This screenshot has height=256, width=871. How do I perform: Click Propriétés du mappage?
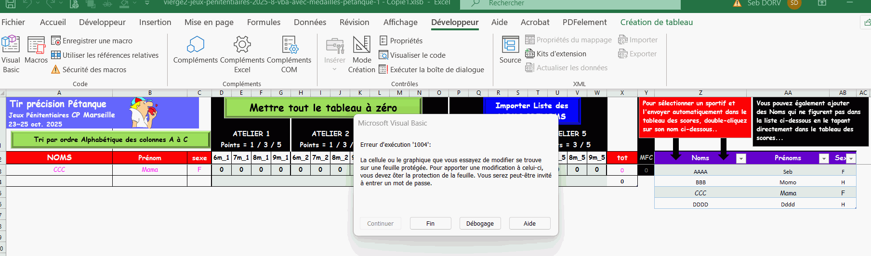(568, 40)
